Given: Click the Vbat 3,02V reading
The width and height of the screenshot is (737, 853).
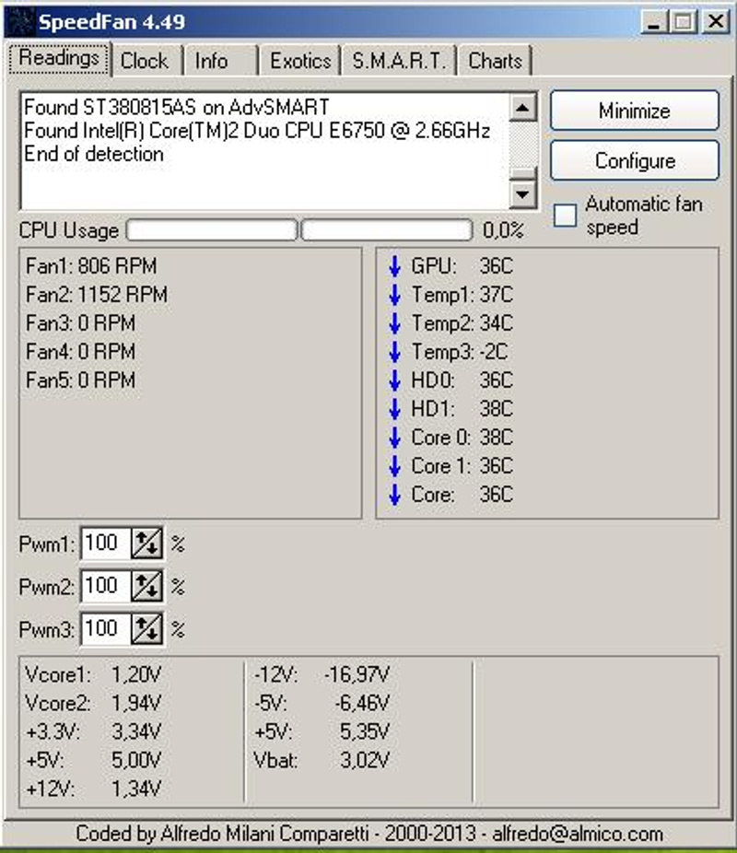Looking at the screenshot, I should tap(322, 761).
